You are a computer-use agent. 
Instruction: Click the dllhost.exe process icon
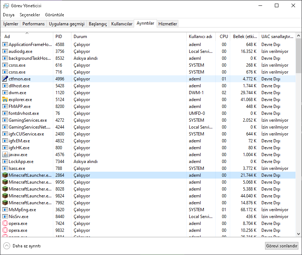tap(5, 85)
